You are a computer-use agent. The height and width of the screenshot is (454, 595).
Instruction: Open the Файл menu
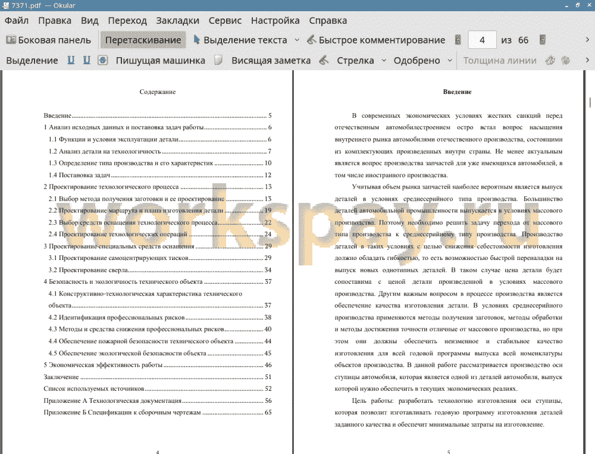tap(17, 20)
